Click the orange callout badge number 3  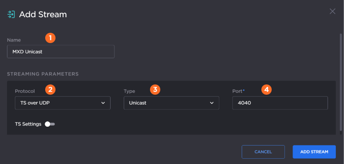tap(155, 89)
